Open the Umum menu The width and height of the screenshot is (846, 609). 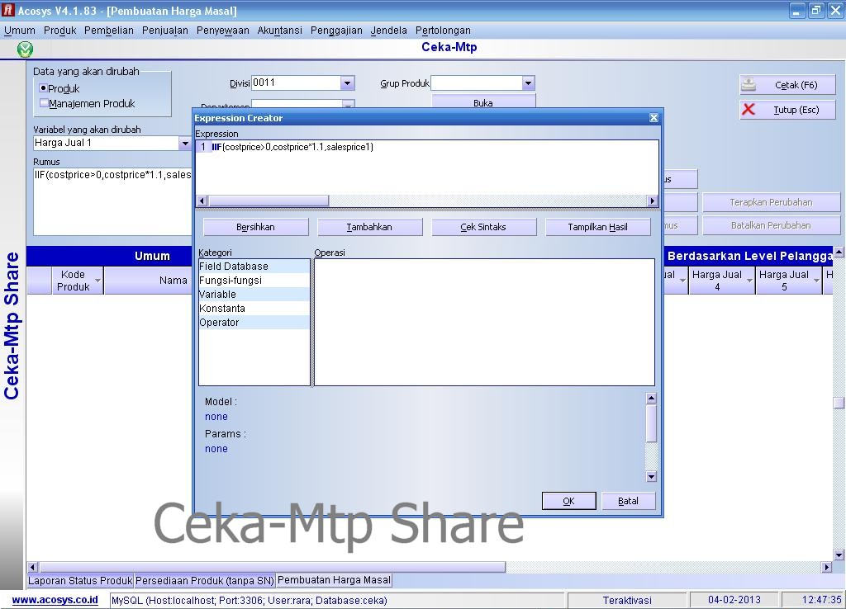[20, 31]
